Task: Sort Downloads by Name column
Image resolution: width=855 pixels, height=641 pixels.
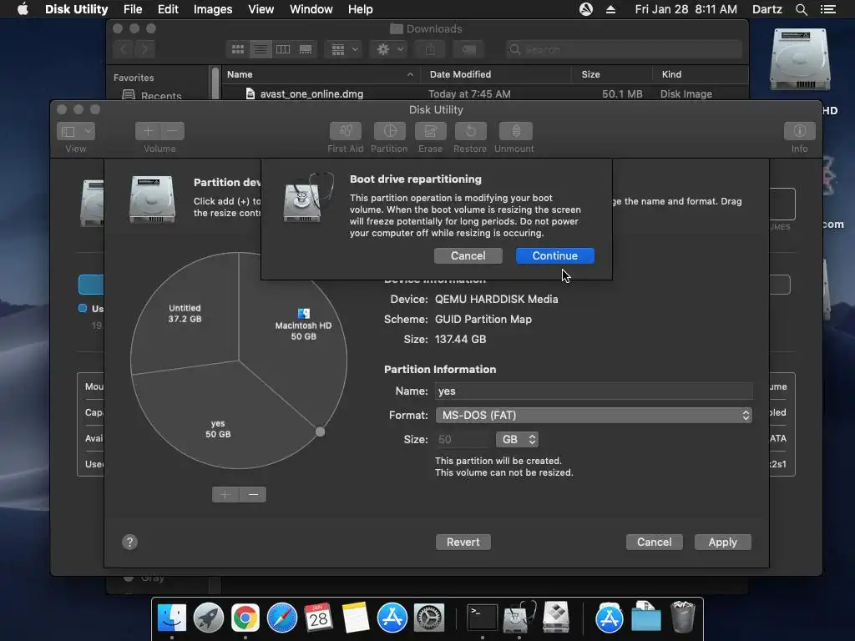Action: 320,74
